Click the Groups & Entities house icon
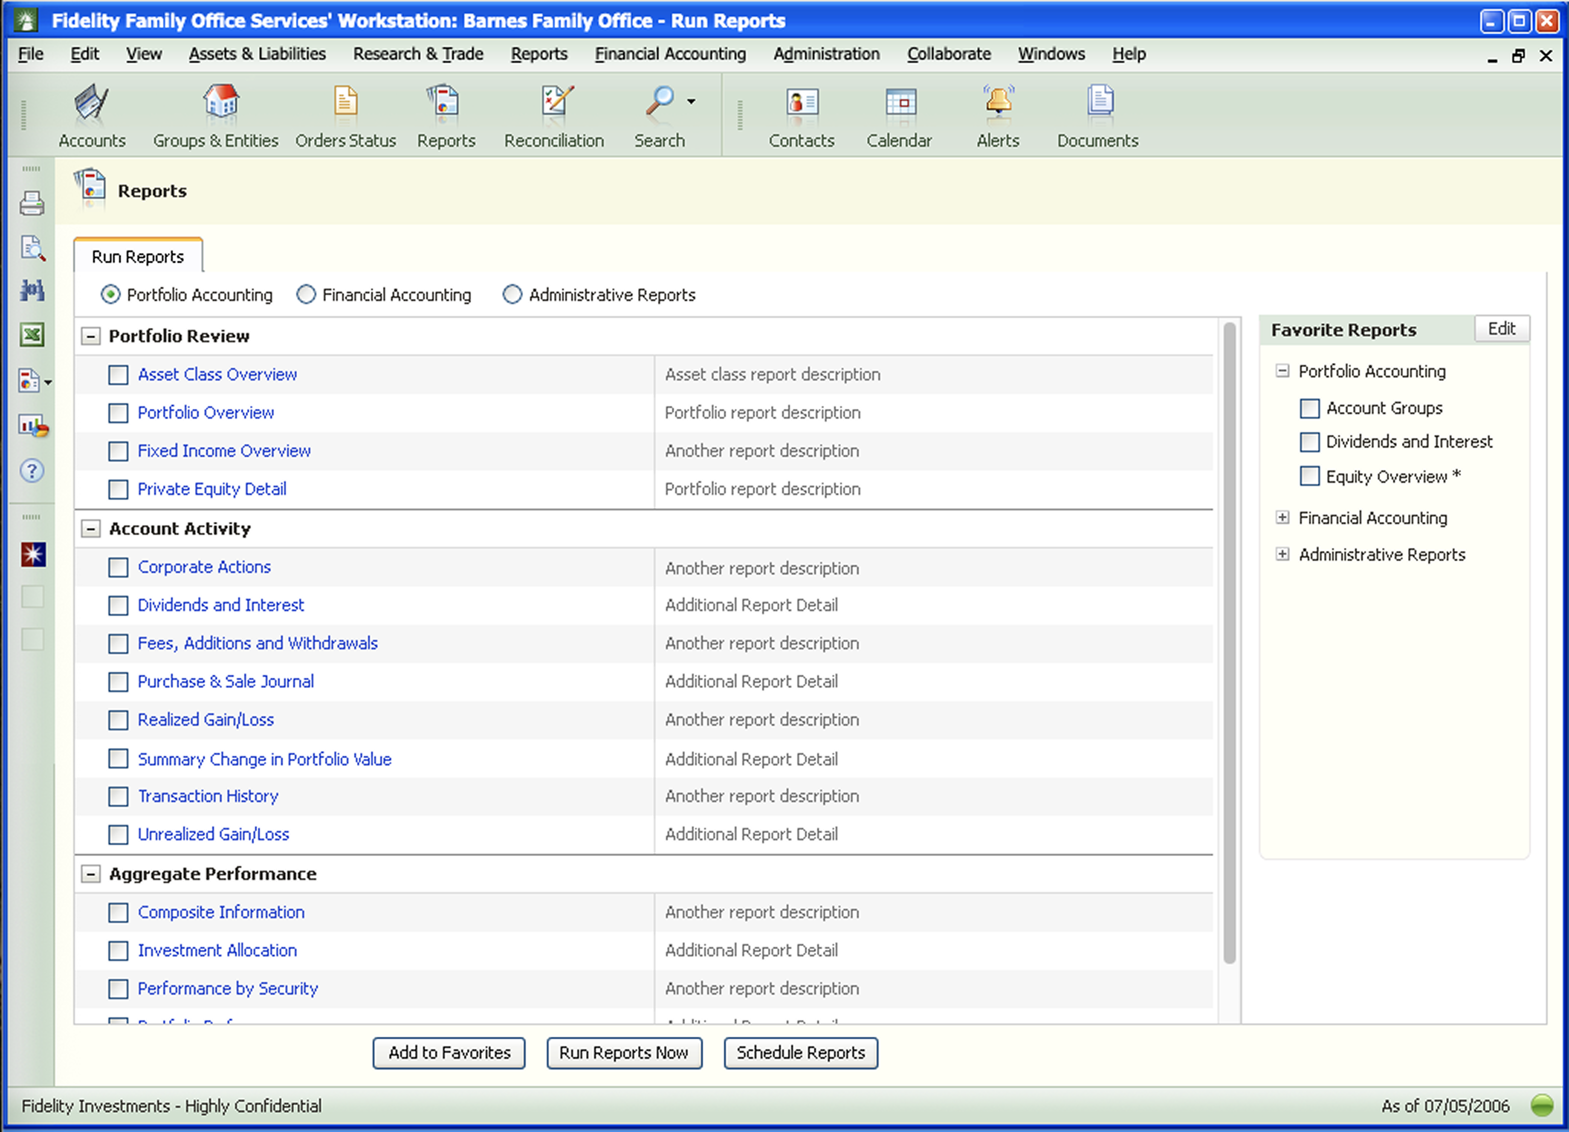This screenshot has width=1569, height=1132. click(x=221, y=102)
